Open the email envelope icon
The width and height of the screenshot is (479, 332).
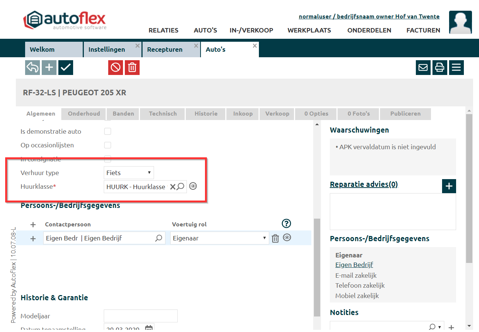pos(423,68)
